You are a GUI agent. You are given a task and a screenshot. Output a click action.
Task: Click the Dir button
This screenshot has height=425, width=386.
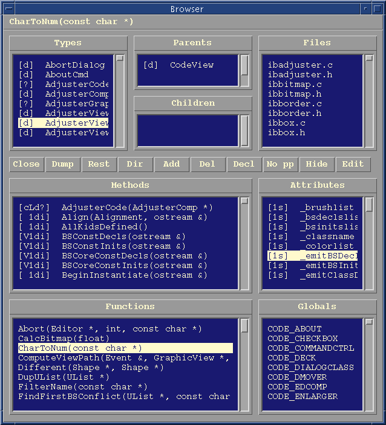[x=136, y=164]
